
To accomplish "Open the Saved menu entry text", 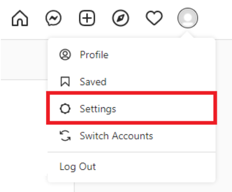I will [93, 82].
